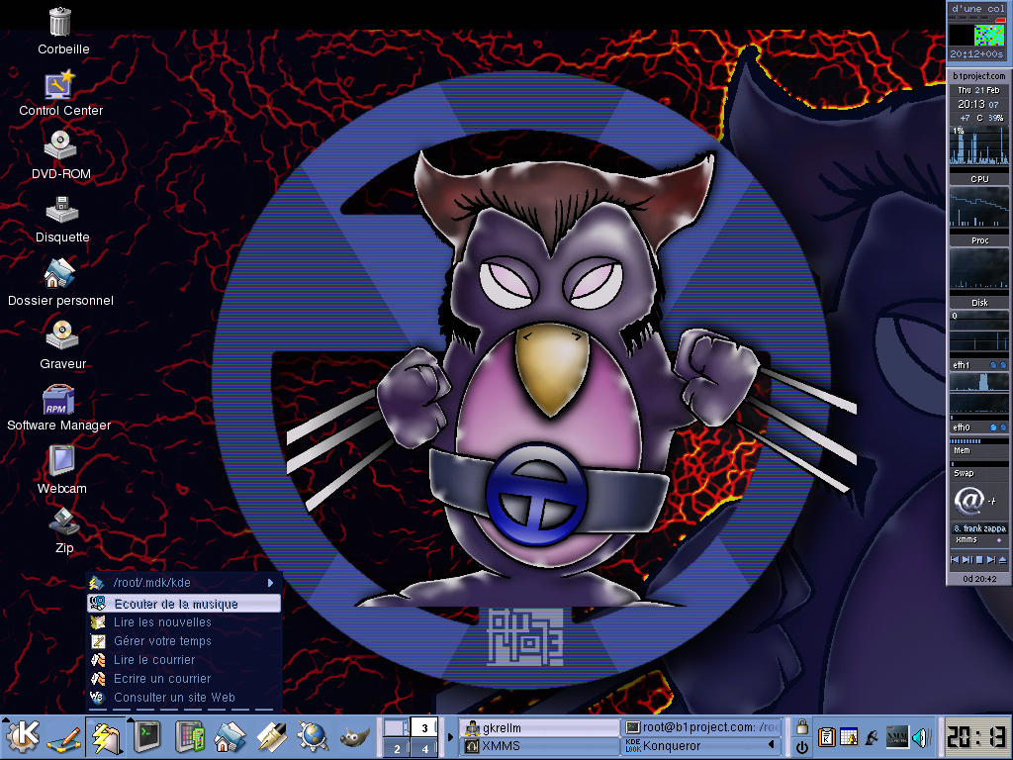Image resolution: width=1013 pixels, height=760 pixels.
Task: Switch to virtual desktop 1
Action: click(x=396, y=727)
